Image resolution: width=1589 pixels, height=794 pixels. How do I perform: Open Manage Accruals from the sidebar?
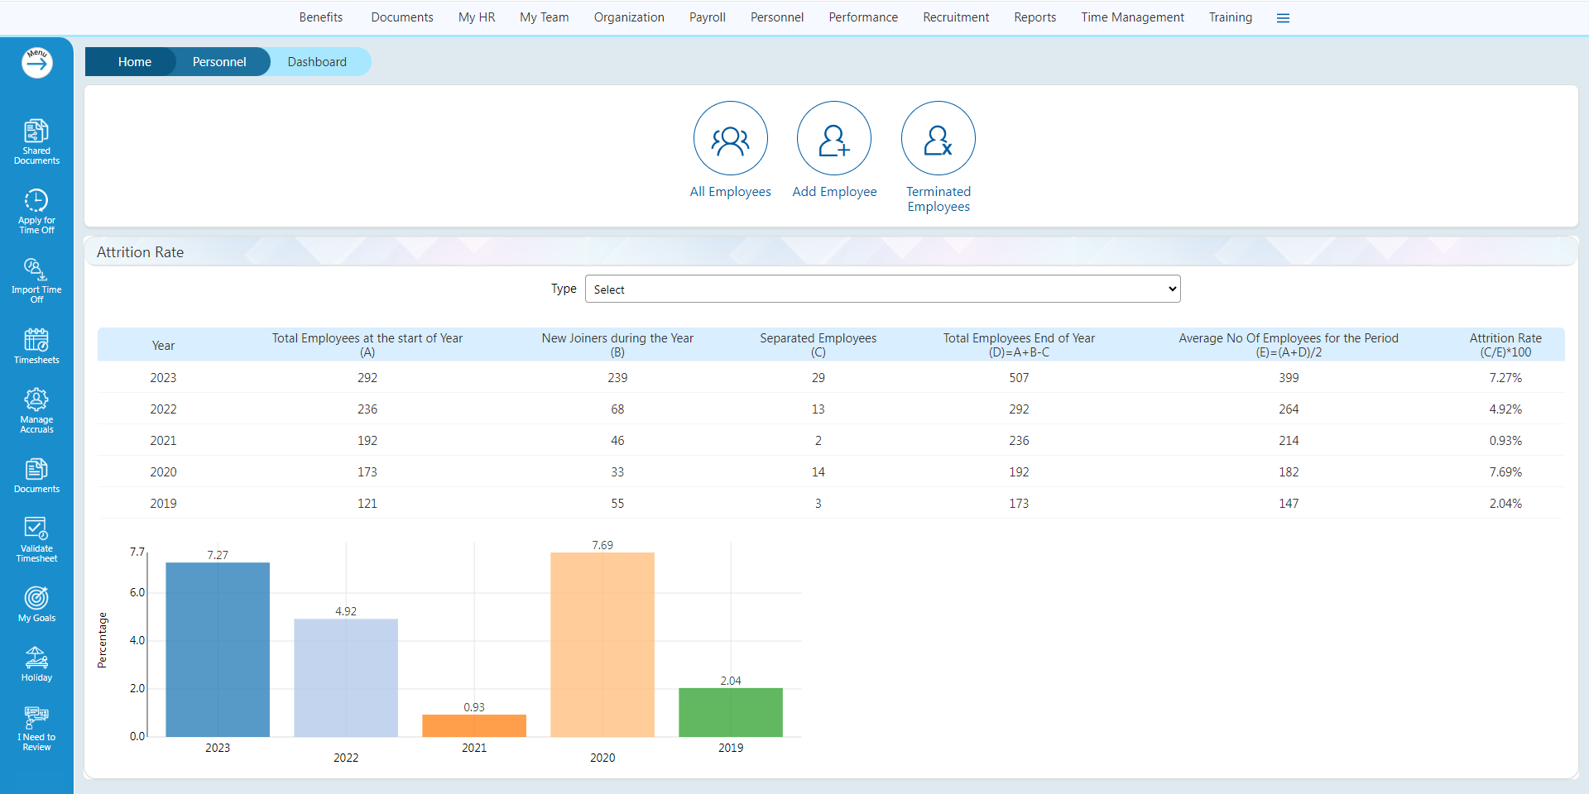(36, 409)
